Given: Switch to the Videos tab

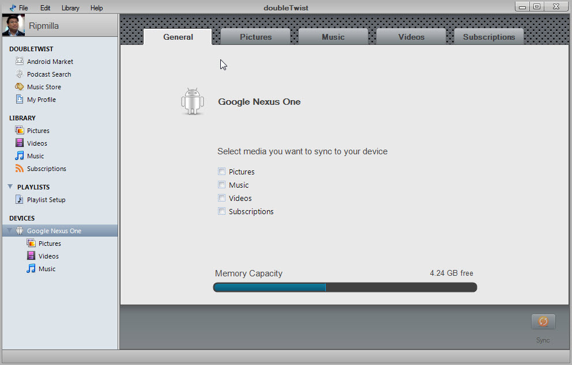Looking at the screenshot, I should (411, 37).
